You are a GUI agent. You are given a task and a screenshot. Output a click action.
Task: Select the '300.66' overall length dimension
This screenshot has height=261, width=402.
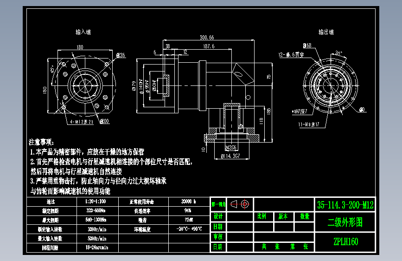pyautogui.click(x=207, y=38)
